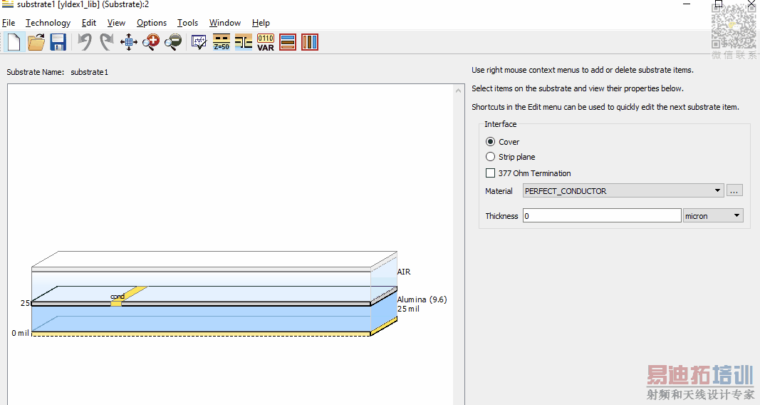Click the scroll up arrow of the substrate view
760x405 pixels.
[459, 91]
